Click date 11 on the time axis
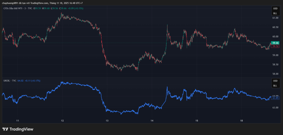Image resolution: width=283 pixels, height=135 pixels. click(x=17, y=121)
